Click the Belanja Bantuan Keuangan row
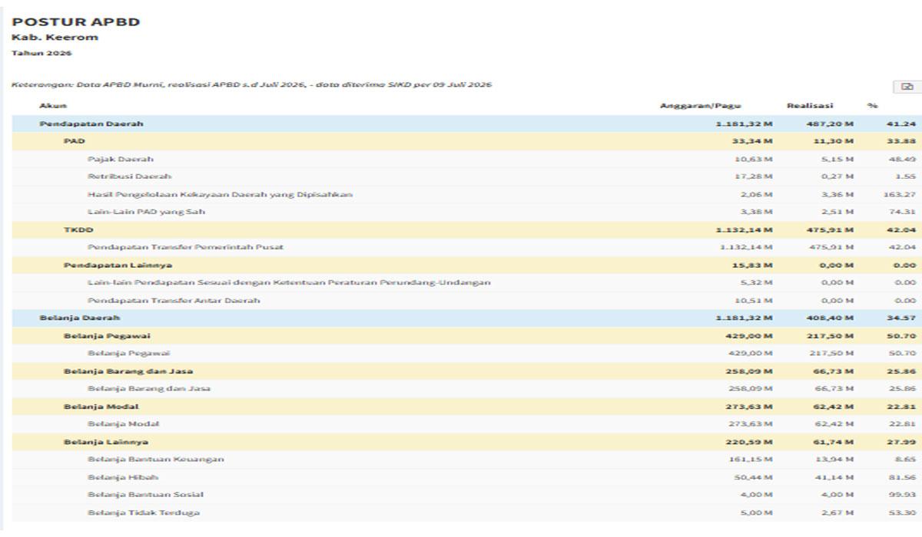The height and width of the screenshot is (537, 922). click(x=466, y=460)
